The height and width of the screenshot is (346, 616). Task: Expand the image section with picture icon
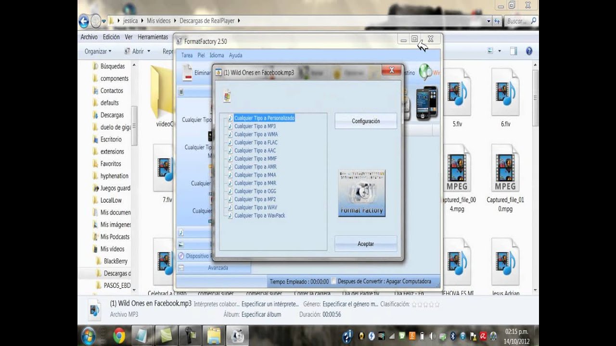[194, 244]
